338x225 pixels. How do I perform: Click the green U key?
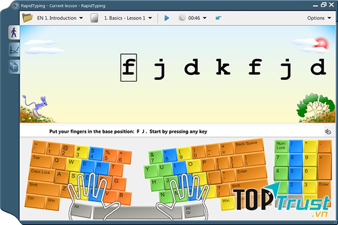(164, 169)
